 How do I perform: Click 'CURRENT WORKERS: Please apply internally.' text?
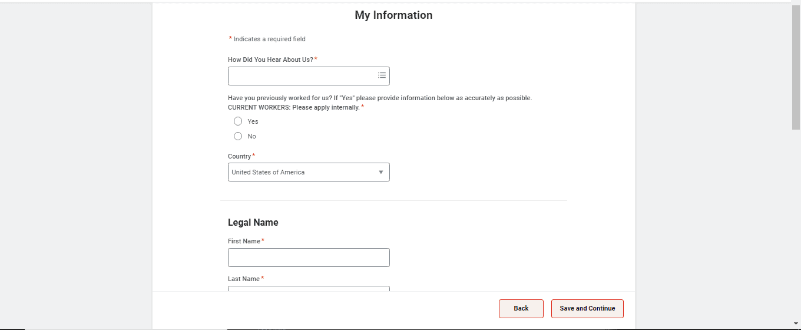[294, 108]
